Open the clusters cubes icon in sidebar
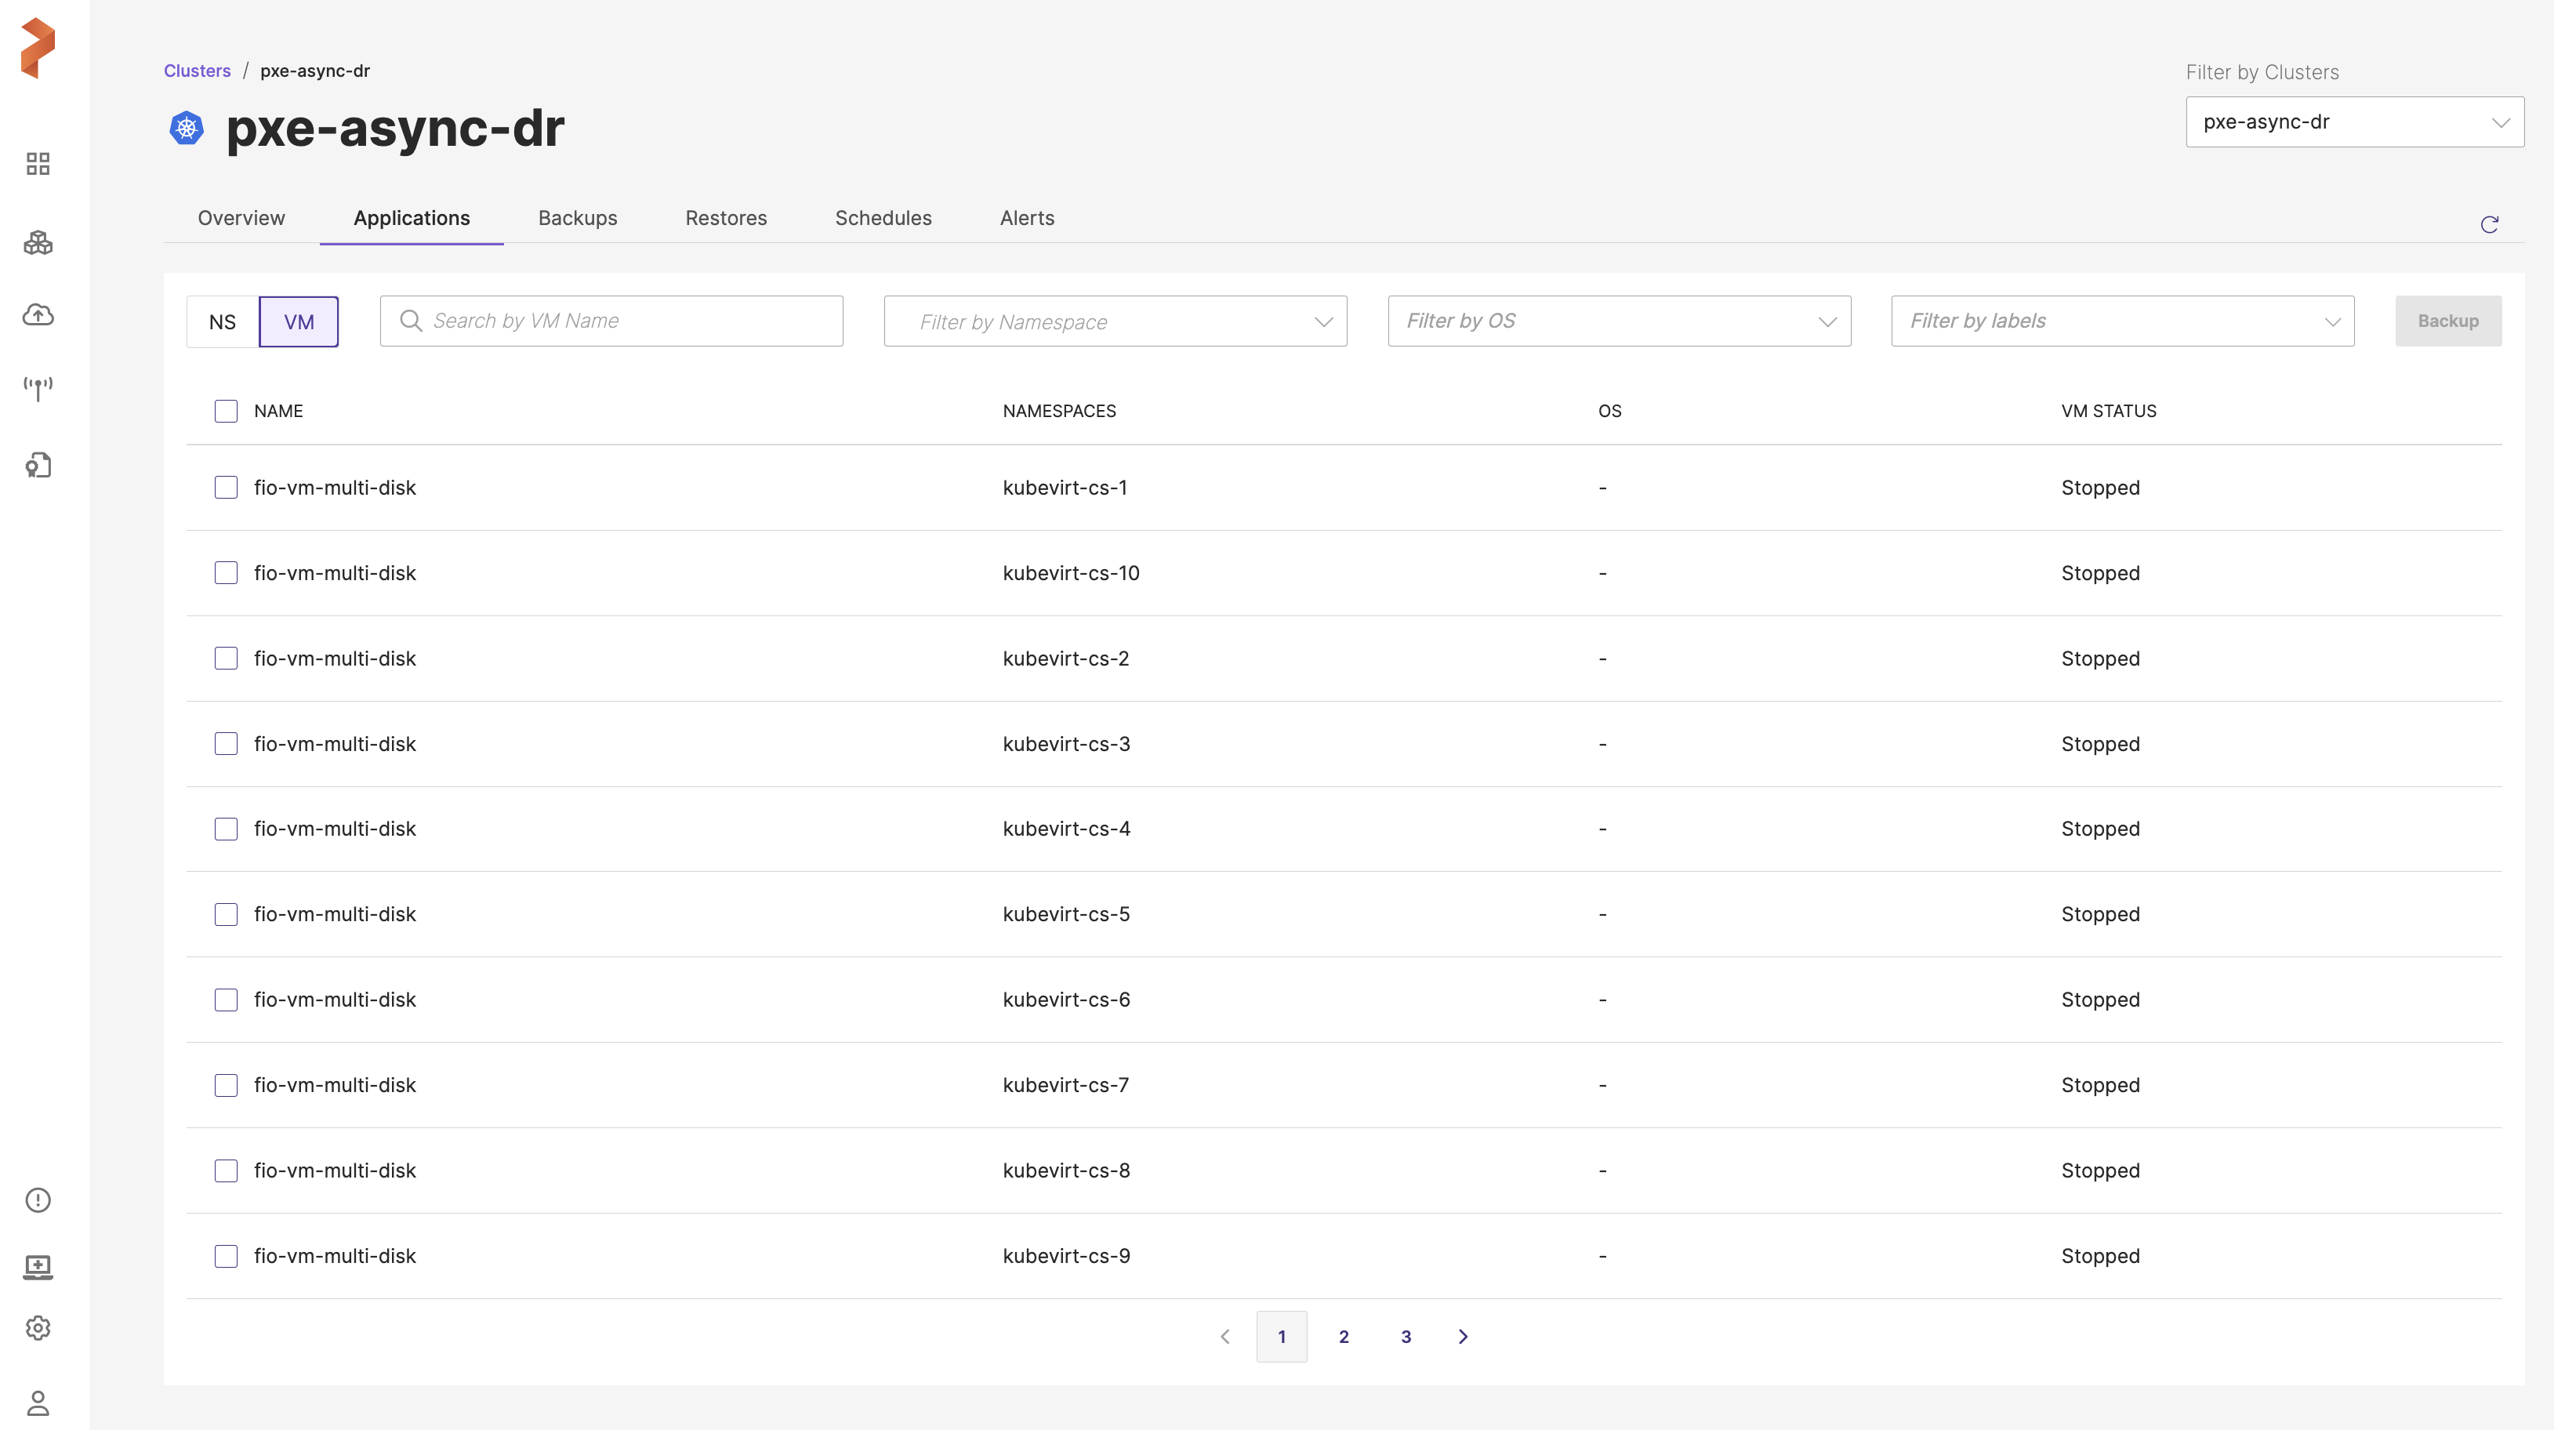Screen dimensions: 2554x1430 38,243
